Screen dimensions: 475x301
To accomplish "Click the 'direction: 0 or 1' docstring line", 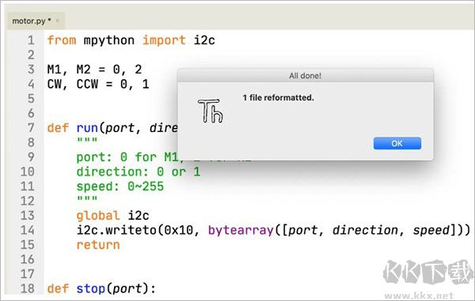I will [138, 171].
